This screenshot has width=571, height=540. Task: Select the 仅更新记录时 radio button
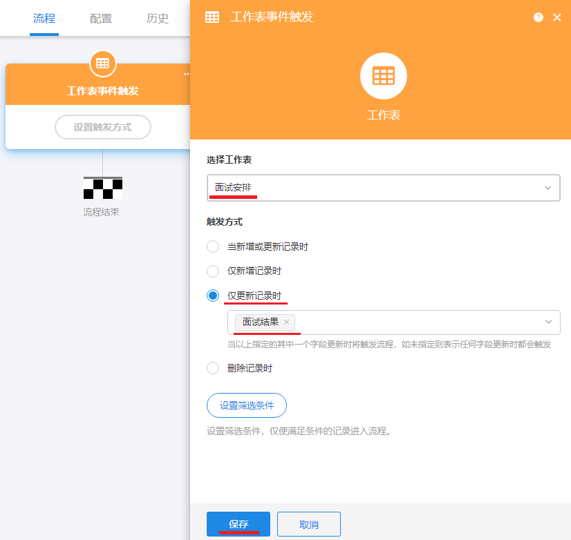tap(213, 296)
